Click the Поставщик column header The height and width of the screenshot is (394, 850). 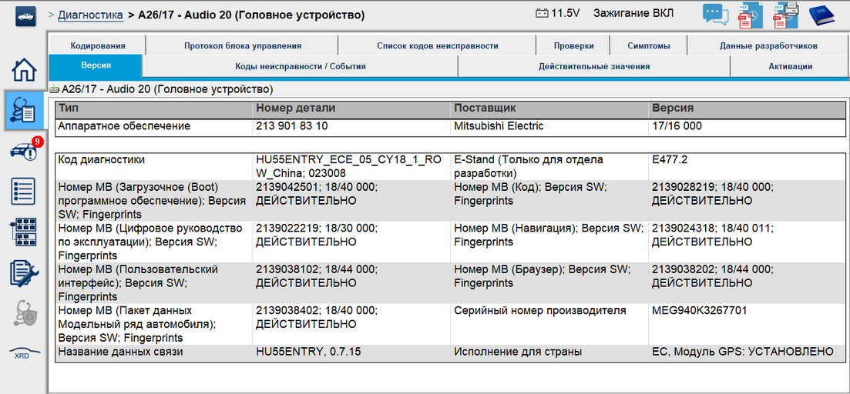point(549,109)
